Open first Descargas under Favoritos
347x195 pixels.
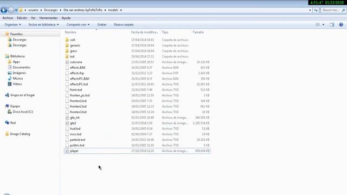(20, 40)
